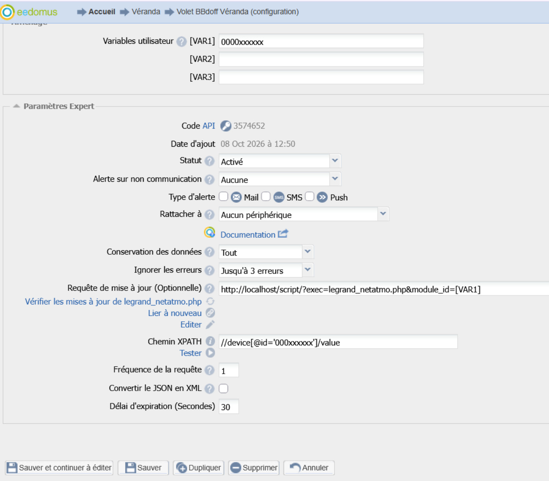Open help for Conservation des données
Screen dimensions: 549x481
(x=210, y=252)
